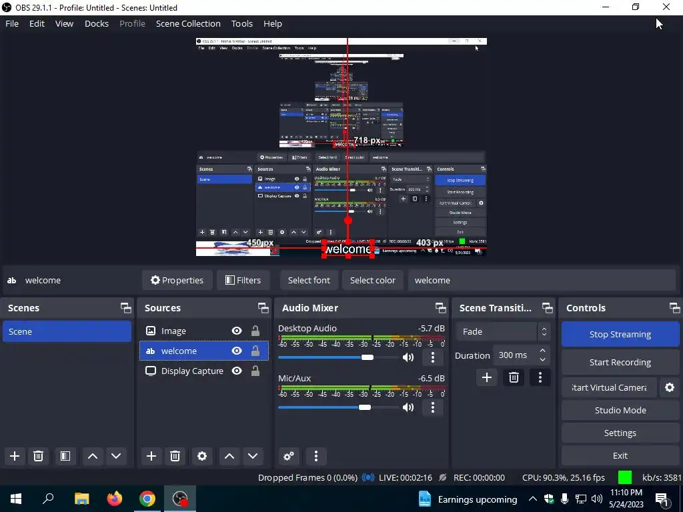
Task: Open Desktop Audio options three-dot menu
Action: [432, 357]
